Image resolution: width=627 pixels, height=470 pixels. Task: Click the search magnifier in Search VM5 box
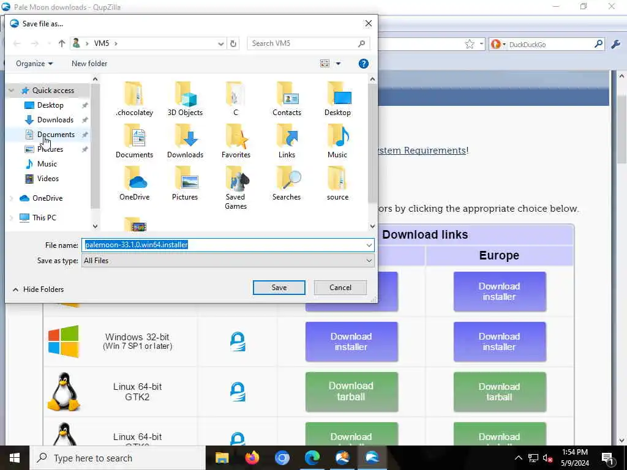[x=361, y=43]
